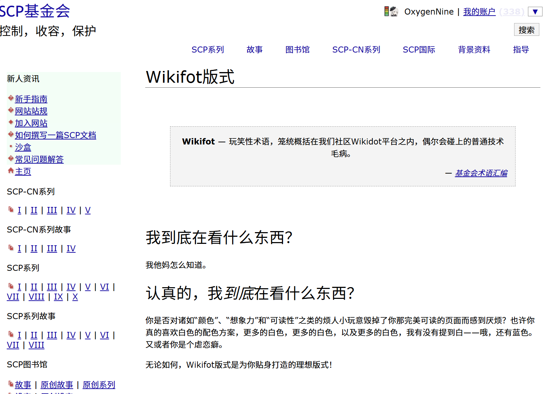Open 如何撰写一篇SCP文档 guide link
The width and height of the screenshot is (545, 394).
click(x=55, y=135)
